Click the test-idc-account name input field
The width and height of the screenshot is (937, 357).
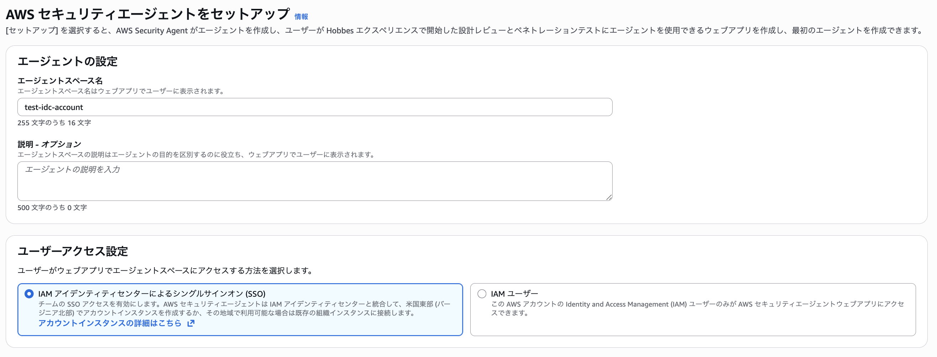pyautogui.click(x=314, y=107)
